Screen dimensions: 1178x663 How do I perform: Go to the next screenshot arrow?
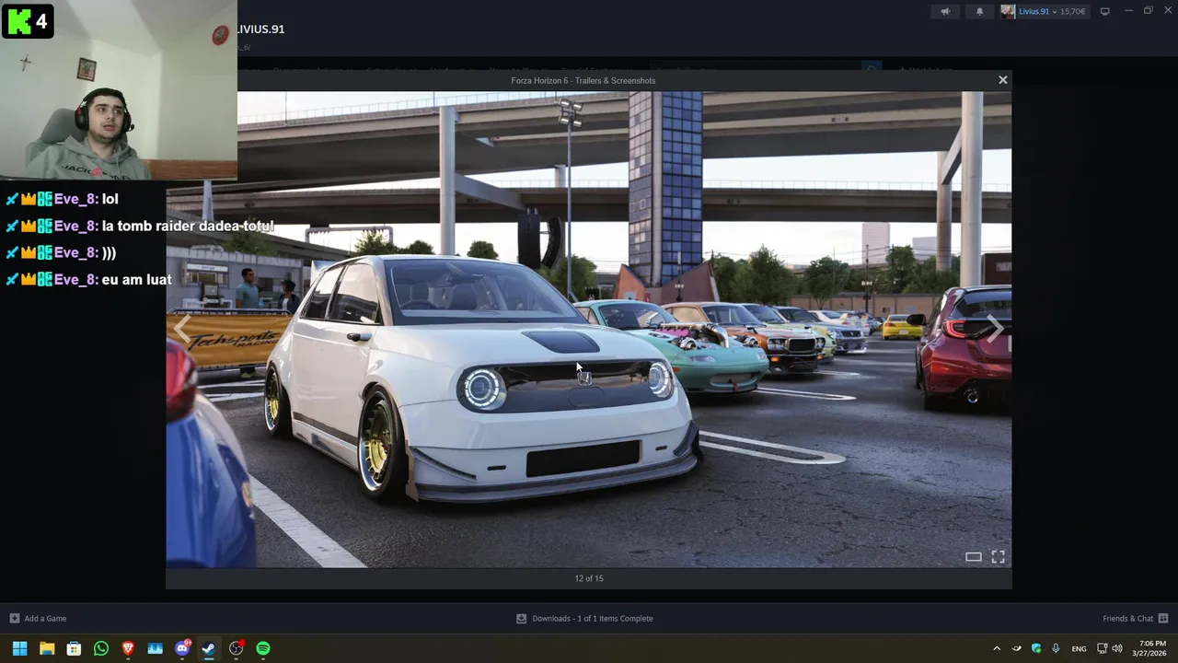tap(995, 330)
